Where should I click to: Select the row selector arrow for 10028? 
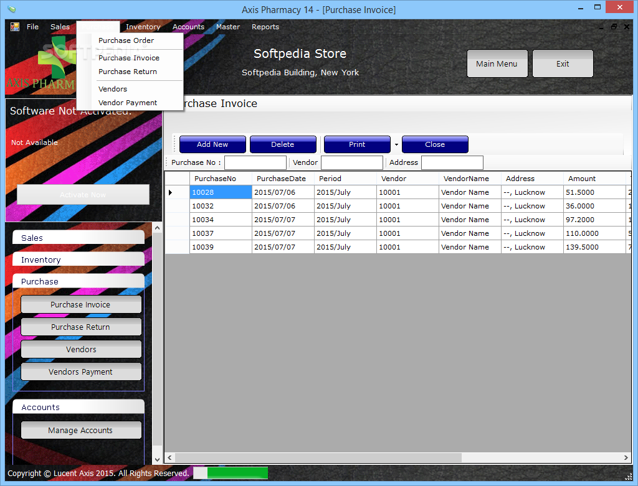[171, 192]
